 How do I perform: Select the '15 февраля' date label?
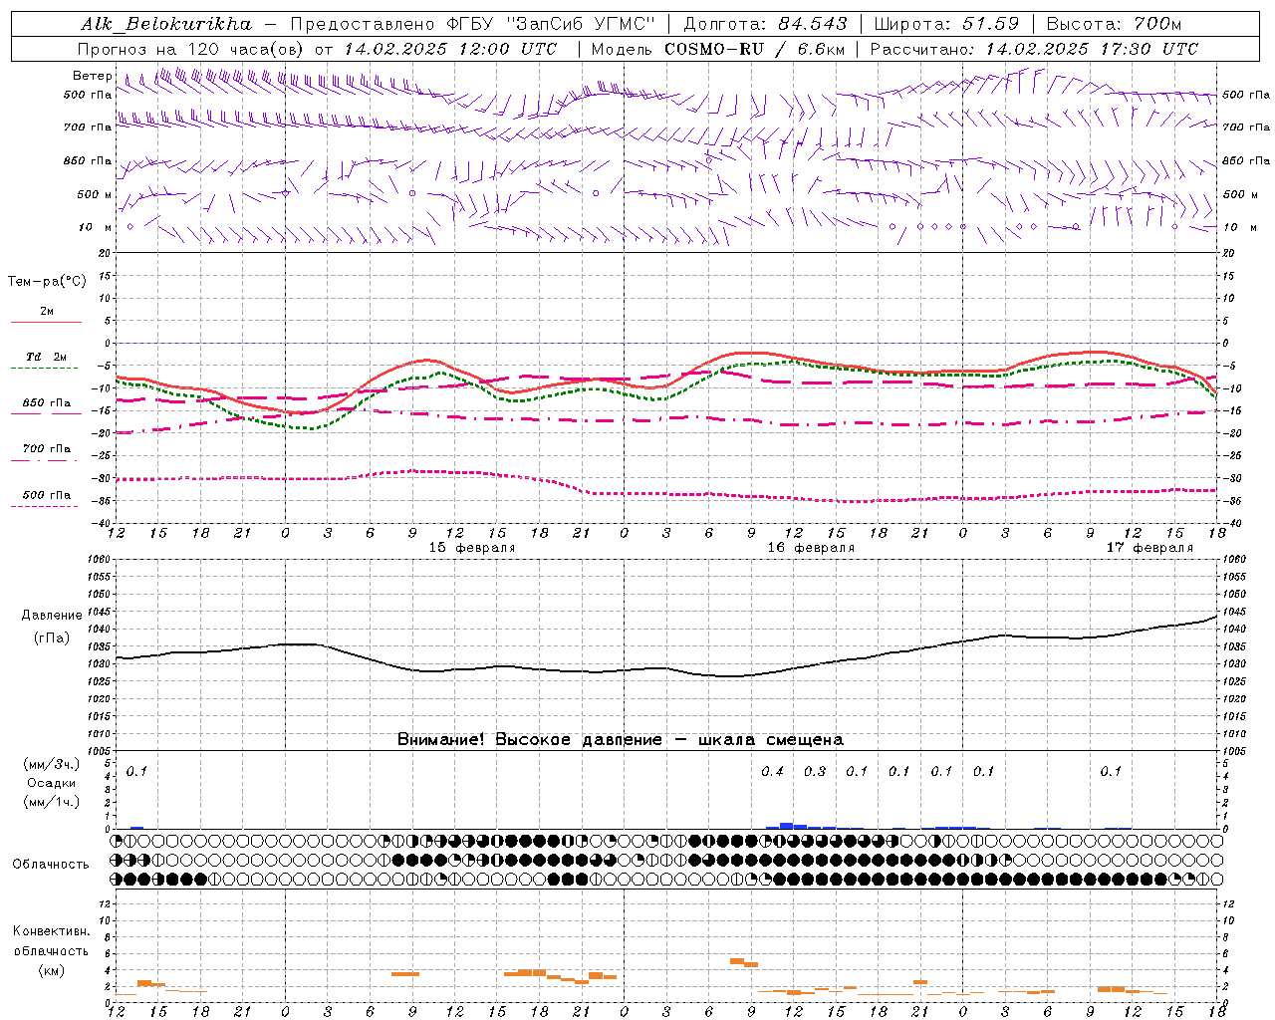(472, 548)
